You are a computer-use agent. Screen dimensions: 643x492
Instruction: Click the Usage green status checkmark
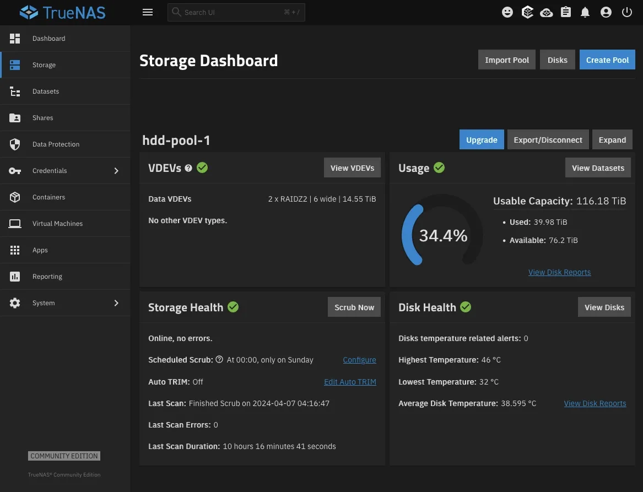coord(439,167)
